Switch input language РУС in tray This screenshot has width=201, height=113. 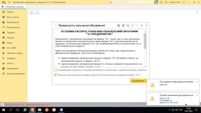181,110
